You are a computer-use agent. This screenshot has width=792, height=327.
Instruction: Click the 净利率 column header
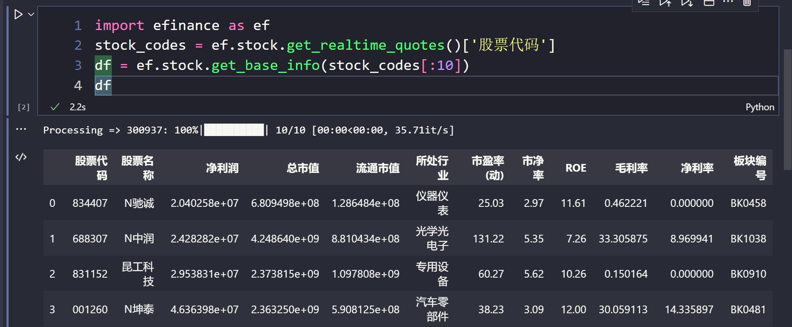pyautogui.click(x=697, y=168)
